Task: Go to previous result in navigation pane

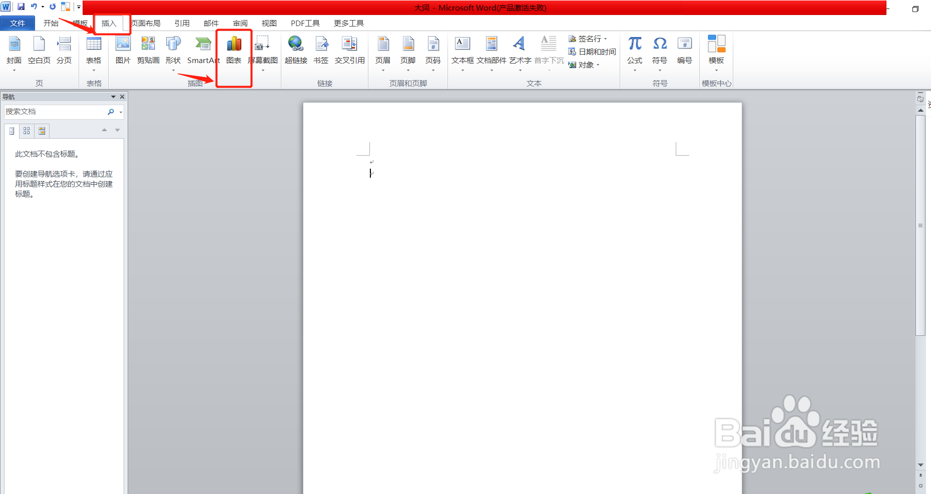Action: click(x=104, y=130)
